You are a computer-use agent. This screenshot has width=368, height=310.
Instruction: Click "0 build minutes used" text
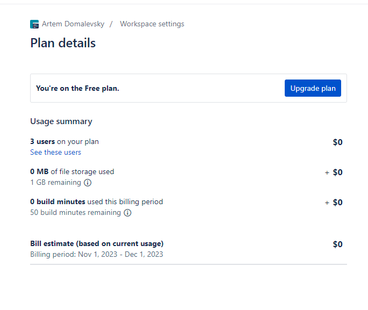[96, 202]
